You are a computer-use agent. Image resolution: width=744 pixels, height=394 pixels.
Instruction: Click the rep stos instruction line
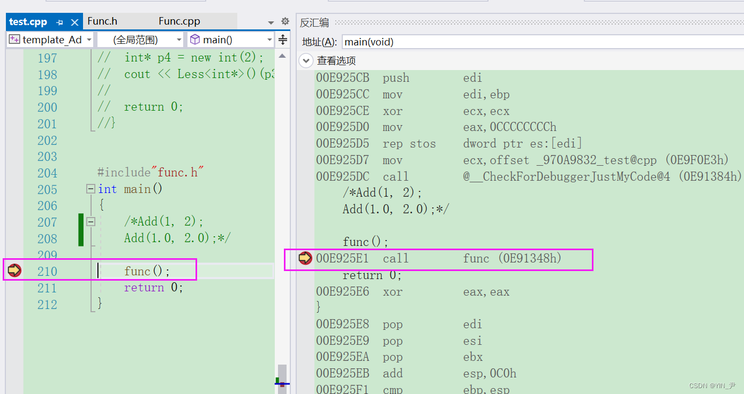coord(449,144)
